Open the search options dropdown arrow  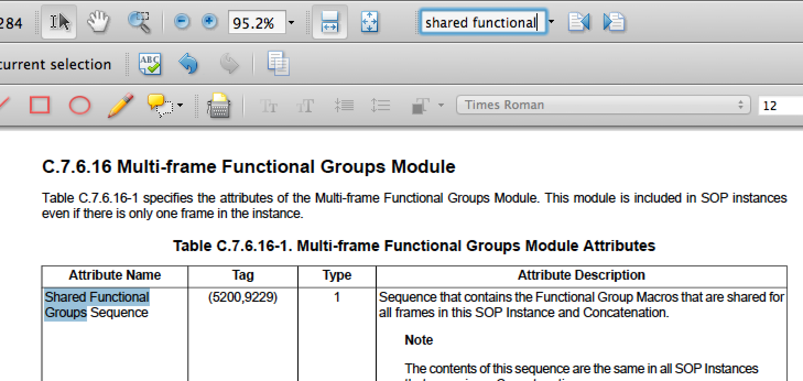(x=552, y=23)
